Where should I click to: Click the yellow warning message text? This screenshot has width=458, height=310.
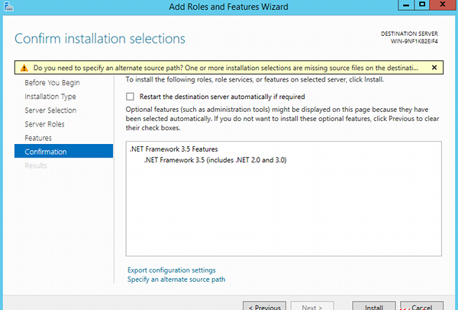click(x=225, y=68)
